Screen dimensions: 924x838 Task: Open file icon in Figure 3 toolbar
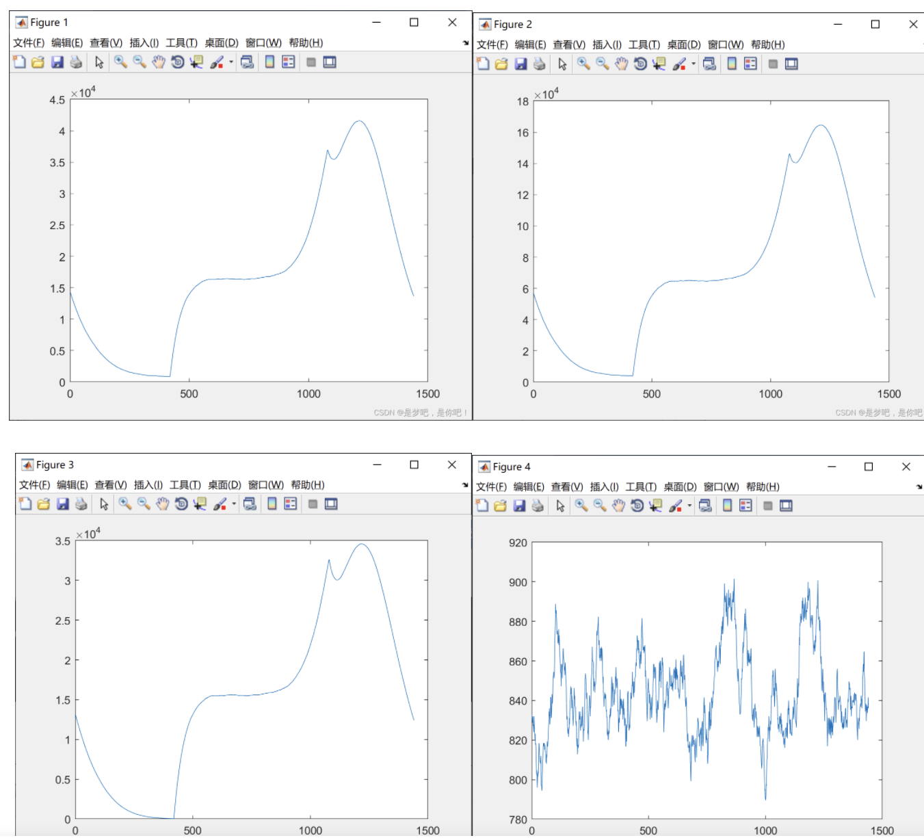tap(43, 504)
